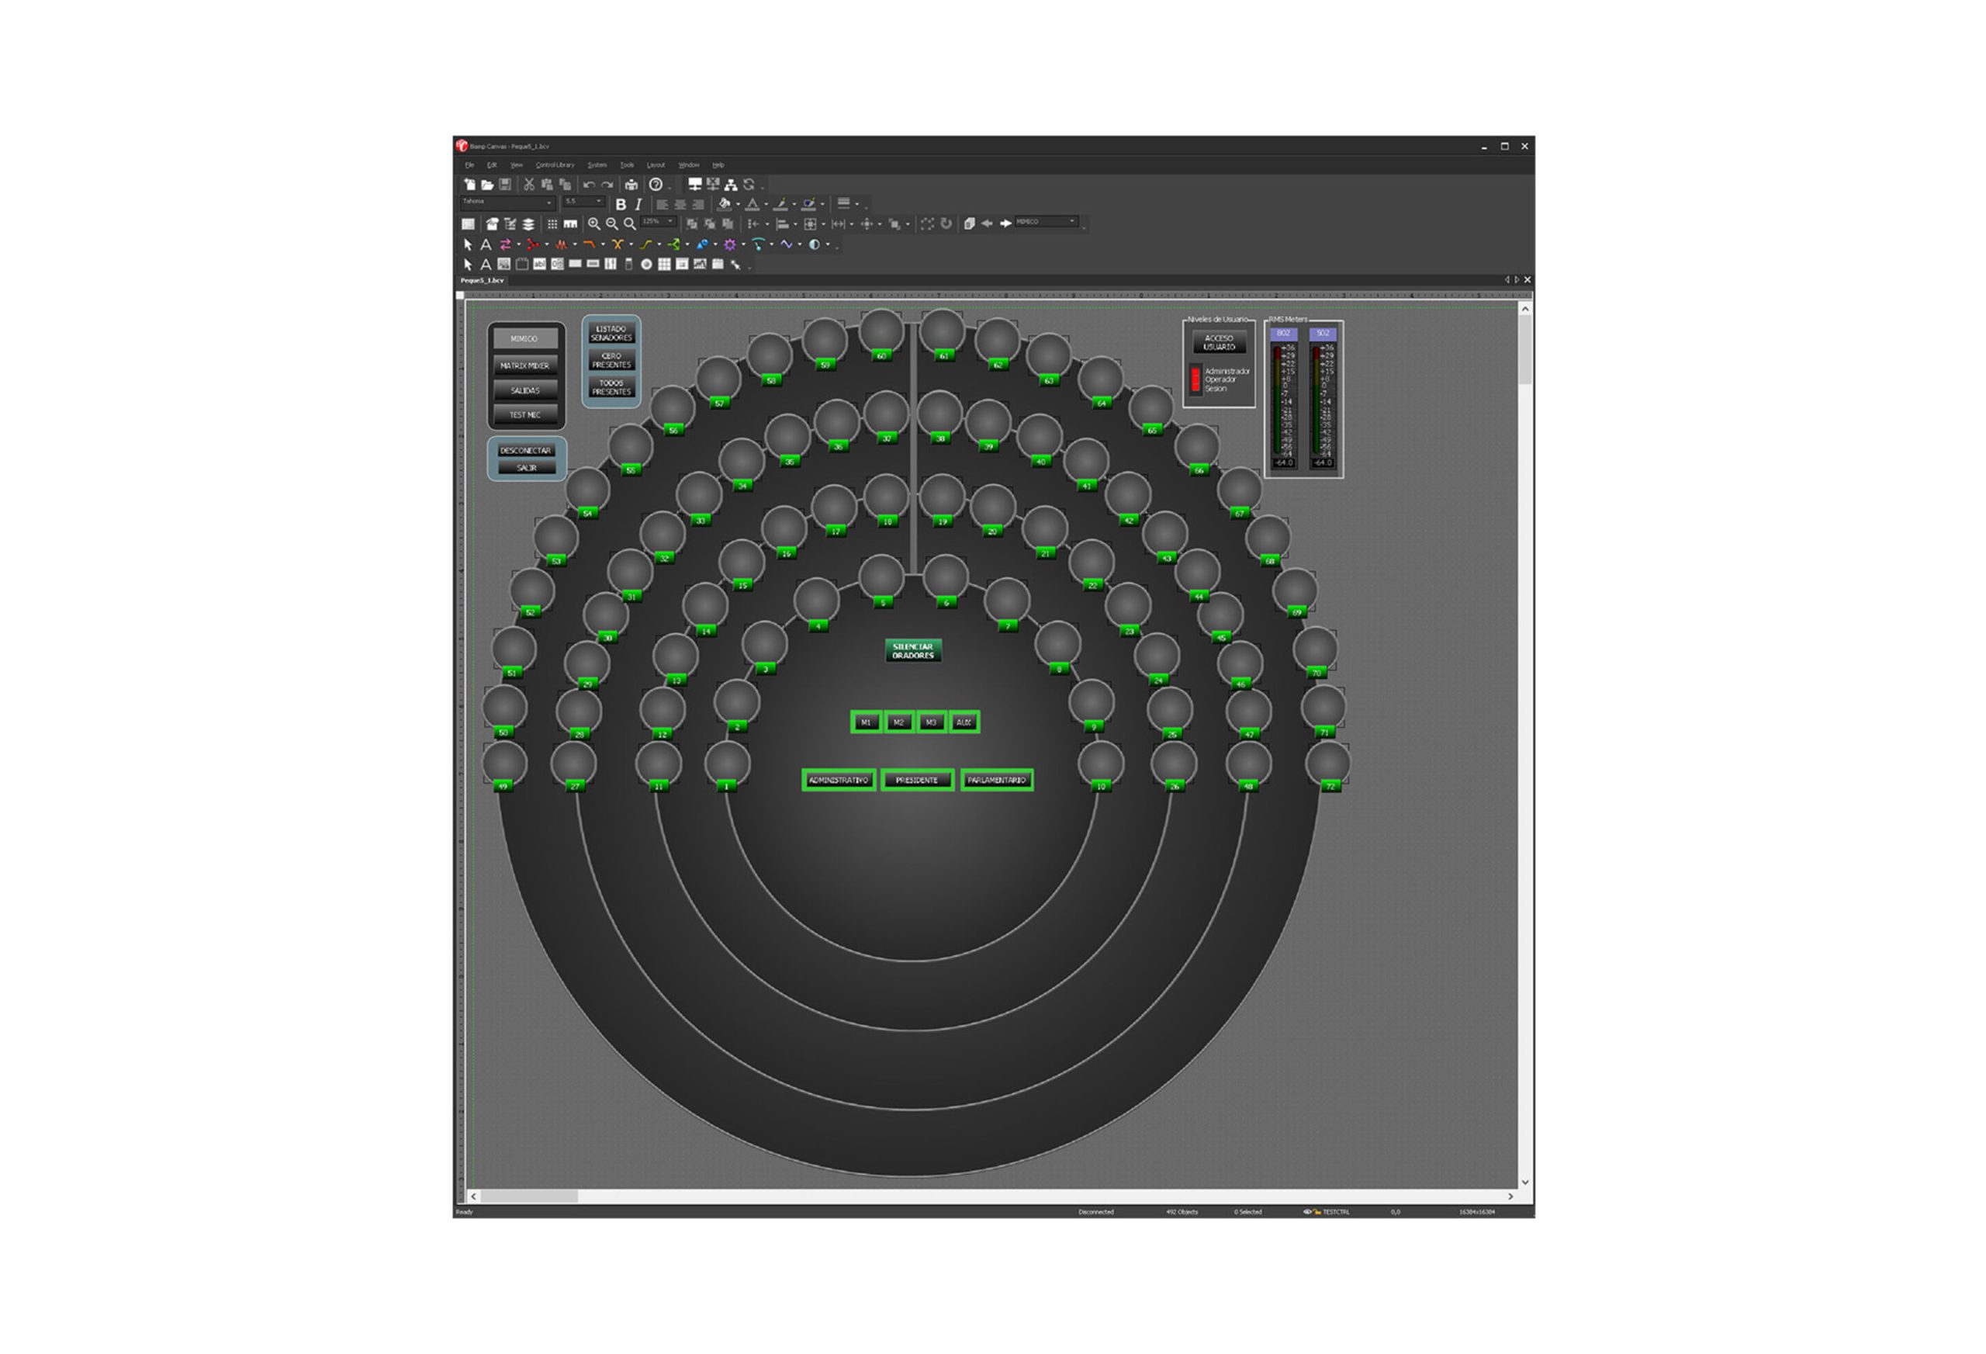
Task: Click the horizontal scrollbar thumb at bottom
Action: pos(528,1196)
